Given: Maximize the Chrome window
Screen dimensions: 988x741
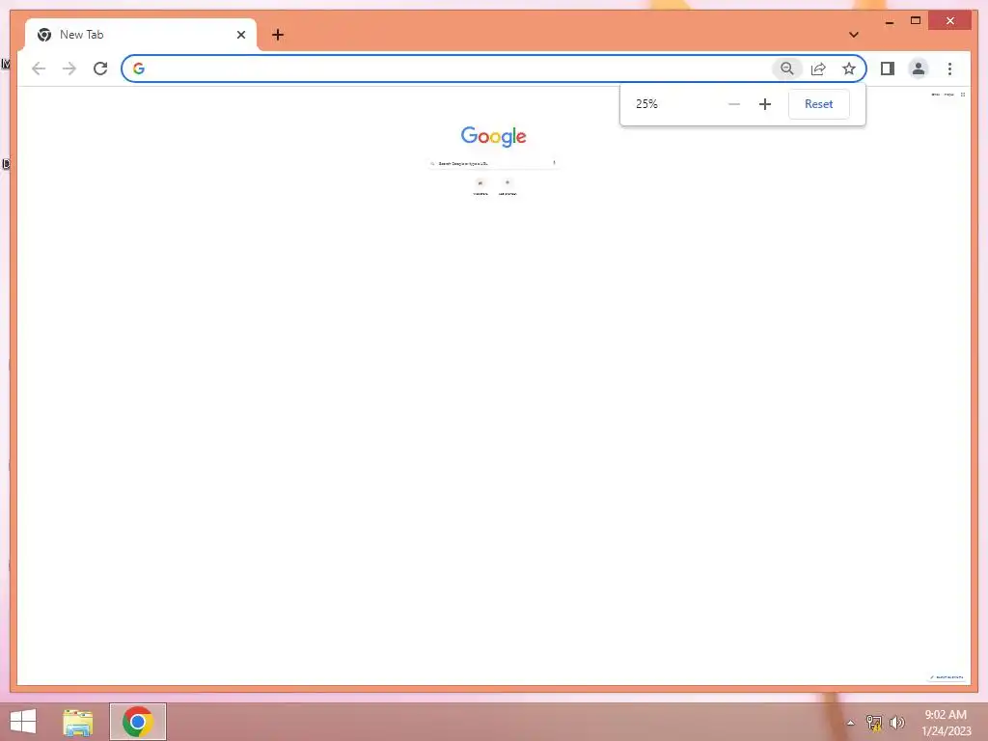Looking at the screenshot, I should click(916, 21).
